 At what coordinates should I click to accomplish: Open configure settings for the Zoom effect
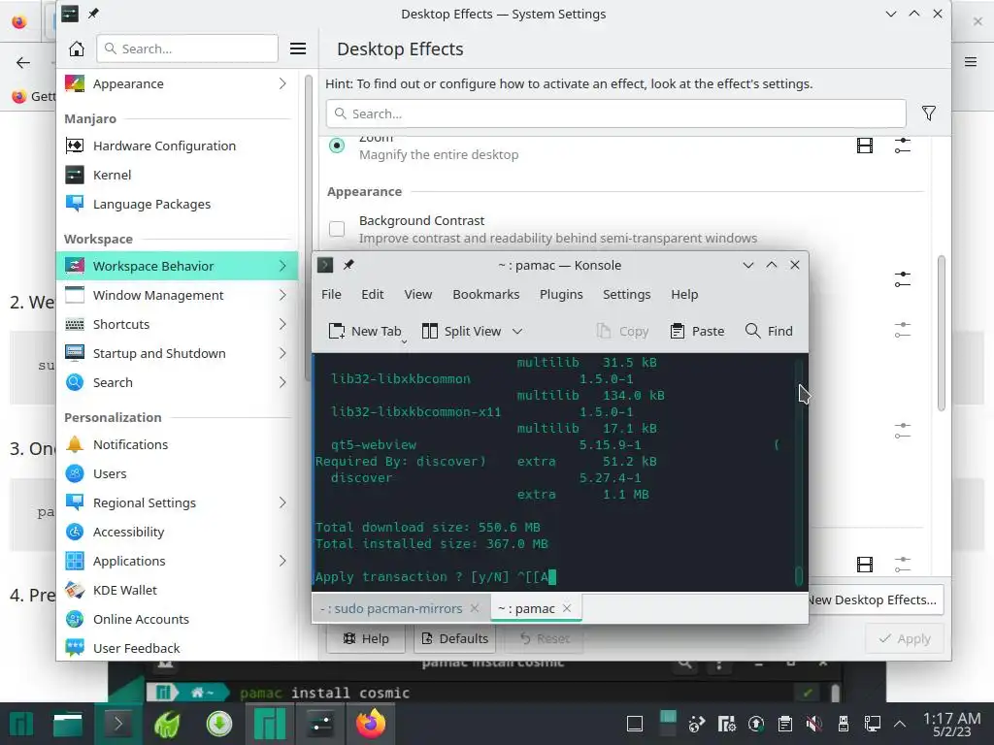pos(903,146)
